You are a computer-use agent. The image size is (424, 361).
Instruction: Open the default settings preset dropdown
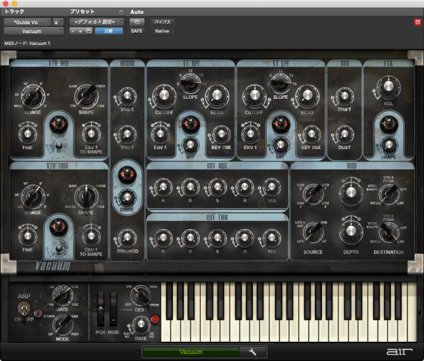click(x=97, y=21)
